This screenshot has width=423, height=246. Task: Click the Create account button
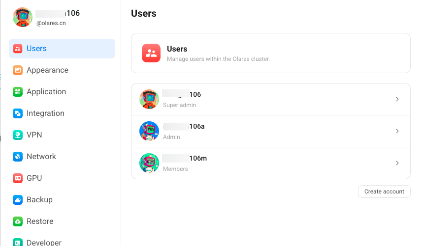[384, 191]
